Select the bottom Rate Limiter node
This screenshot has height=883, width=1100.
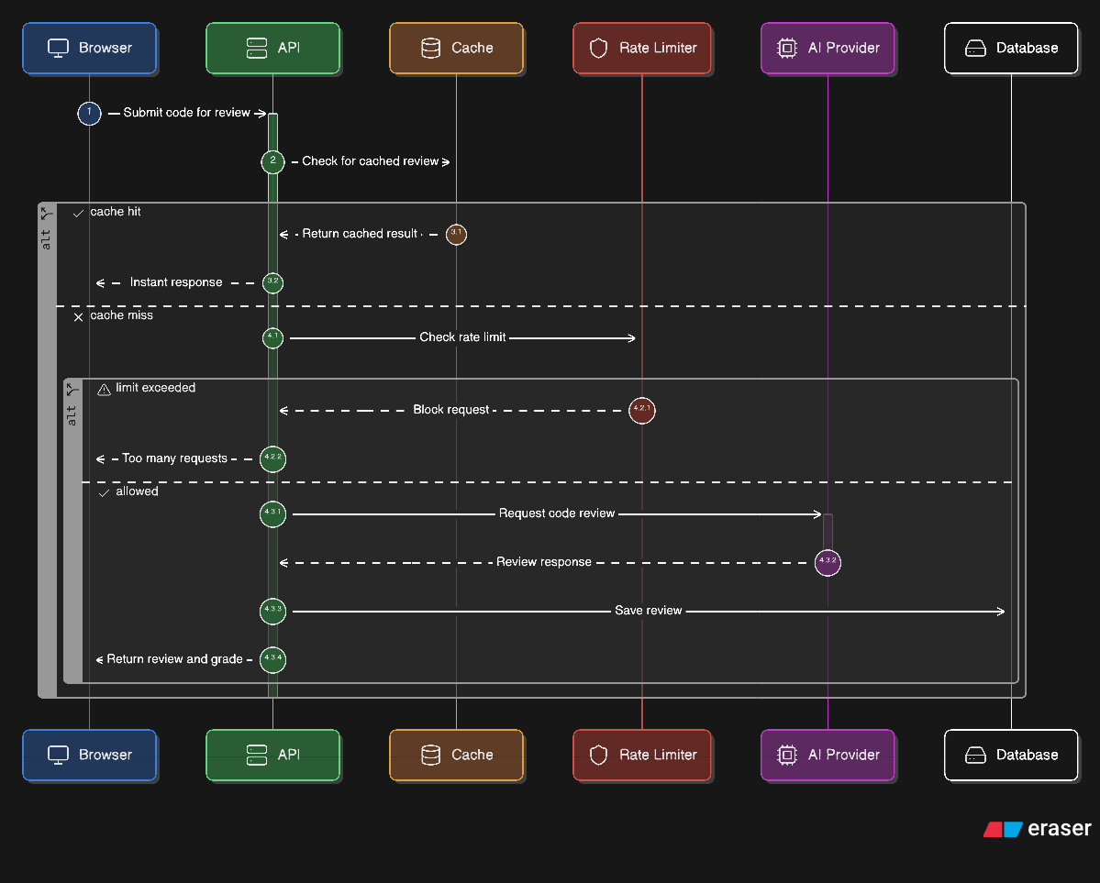(x=642, y=755)
